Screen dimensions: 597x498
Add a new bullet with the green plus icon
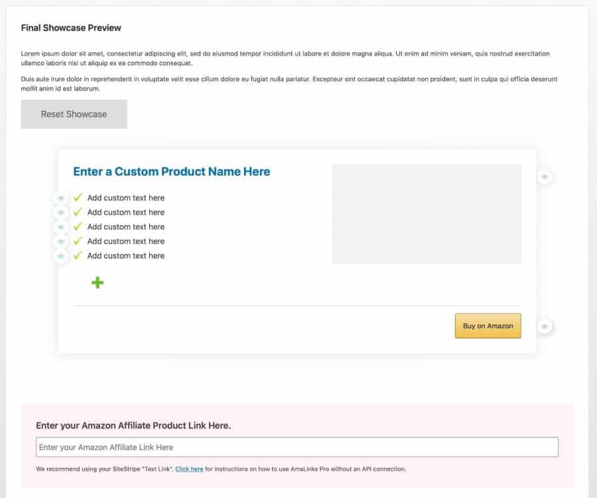click(x=98, y=282)
